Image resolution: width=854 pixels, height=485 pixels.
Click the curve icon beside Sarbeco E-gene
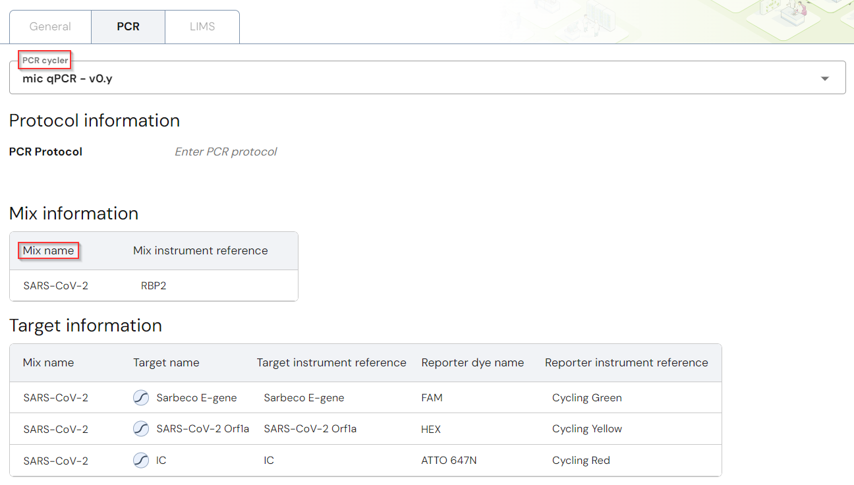[x=141, y=397]
